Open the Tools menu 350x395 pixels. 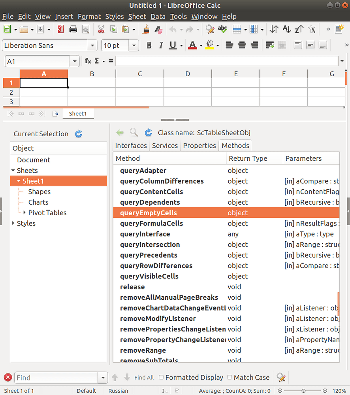179,16
